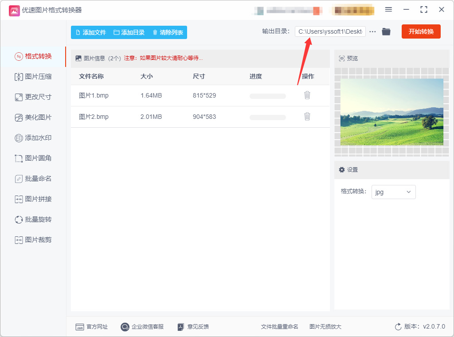
Task: Browse output directory with the ellipsis button
Action: tap(372, 31)
